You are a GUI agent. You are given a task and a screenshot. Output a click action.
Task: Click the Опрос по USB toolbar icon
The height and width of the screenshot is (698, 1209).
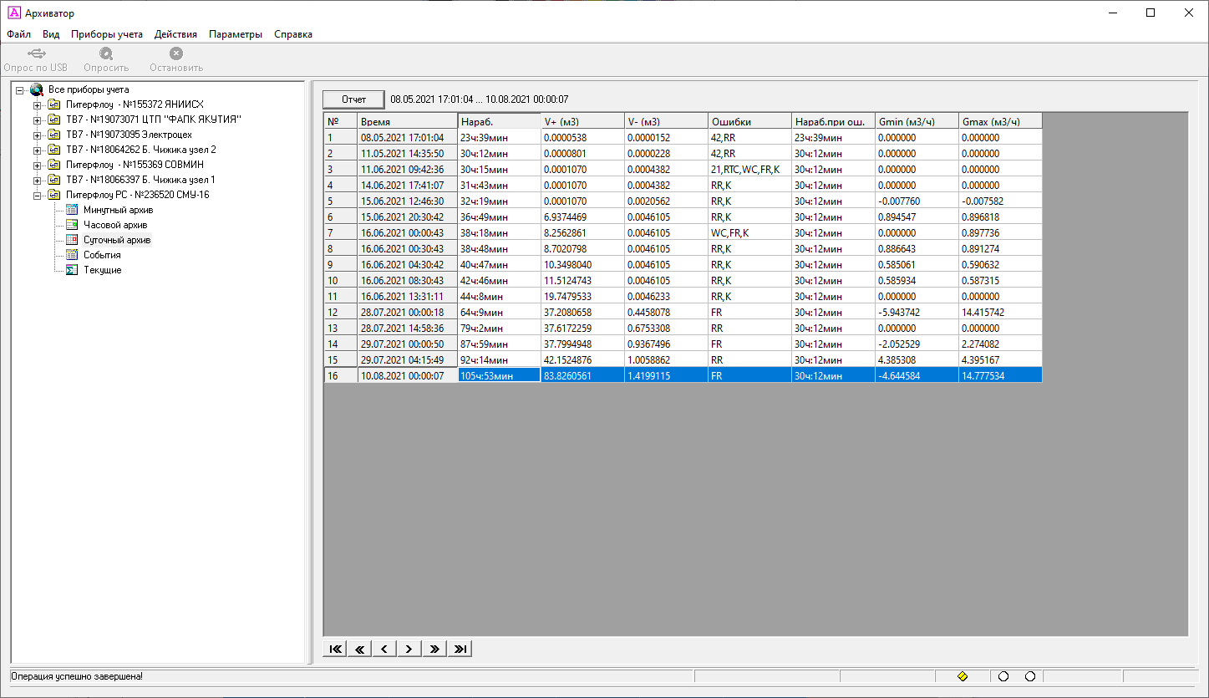click(x=36, y=53)
